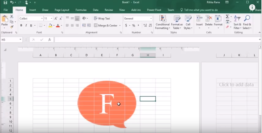This screenshot has height=133, width=262.
Task: Open the font size 11 dropdown
Action: point(51,19)
